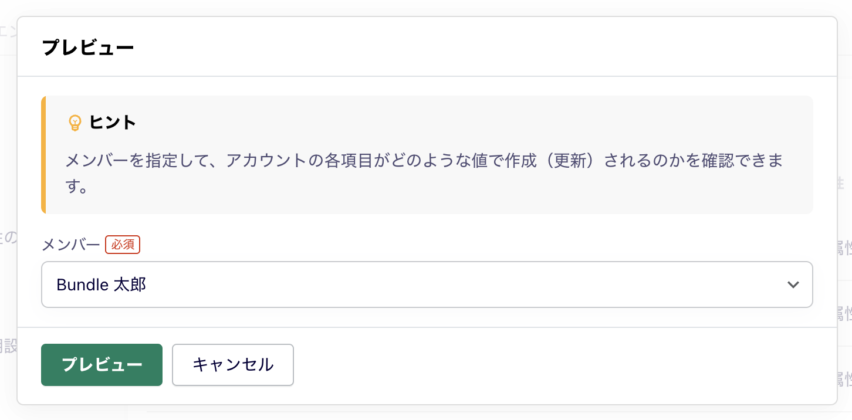Click the orange accent bar of hint box

43,155
